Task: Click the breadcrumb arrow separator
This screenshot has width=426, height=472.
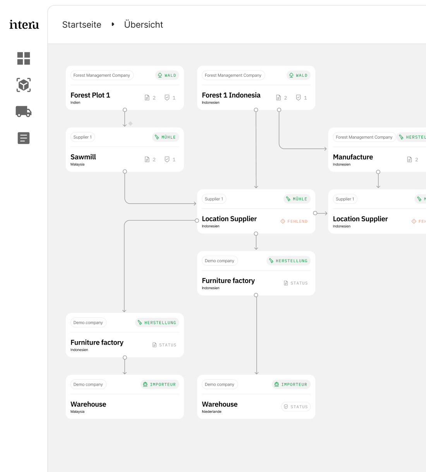Action: point(113,24)
